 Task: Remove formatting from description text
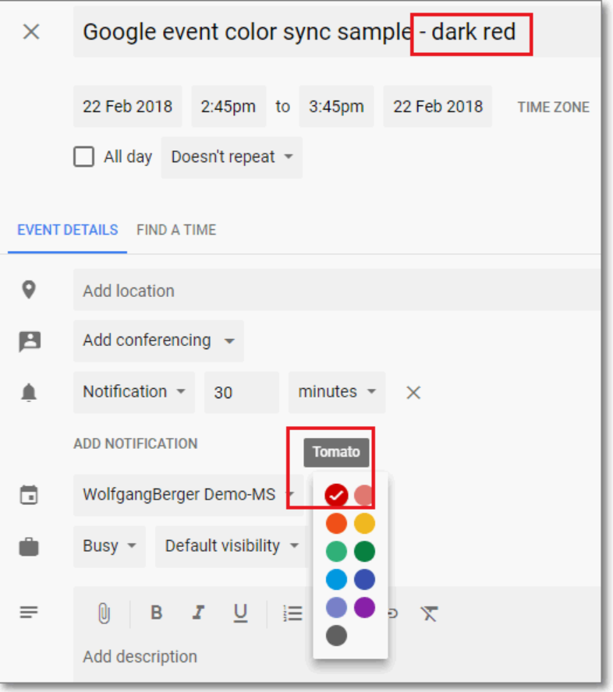tap(429, 613)
